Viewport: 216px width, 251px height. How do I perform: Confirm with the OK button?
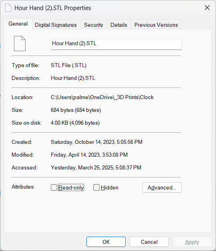click(106, 242)
